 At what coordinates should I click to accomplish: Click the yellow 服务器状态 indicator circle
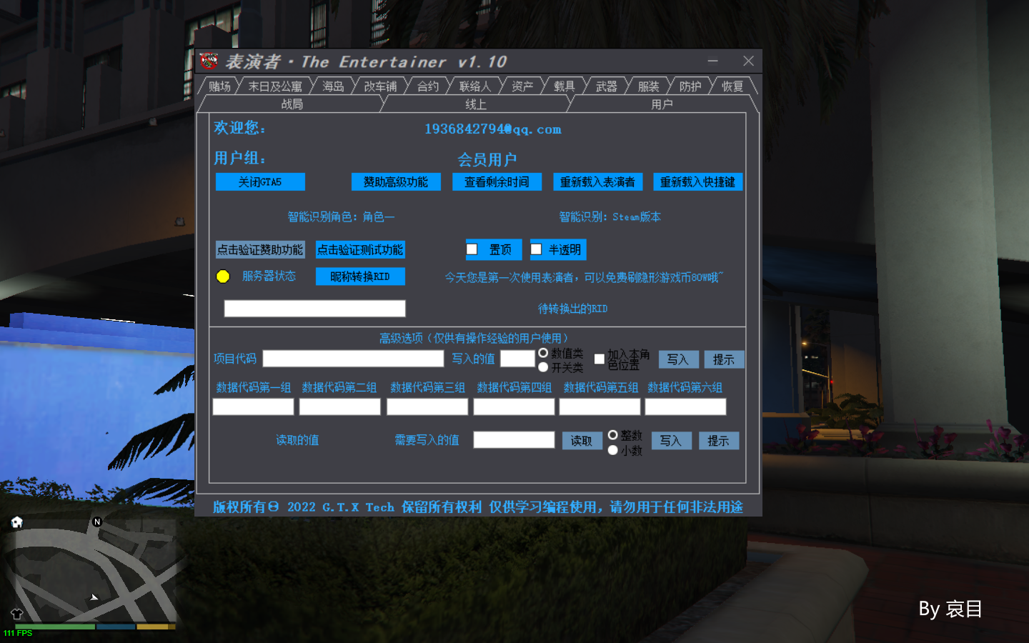pyautogui.click(x=223, y=276)
